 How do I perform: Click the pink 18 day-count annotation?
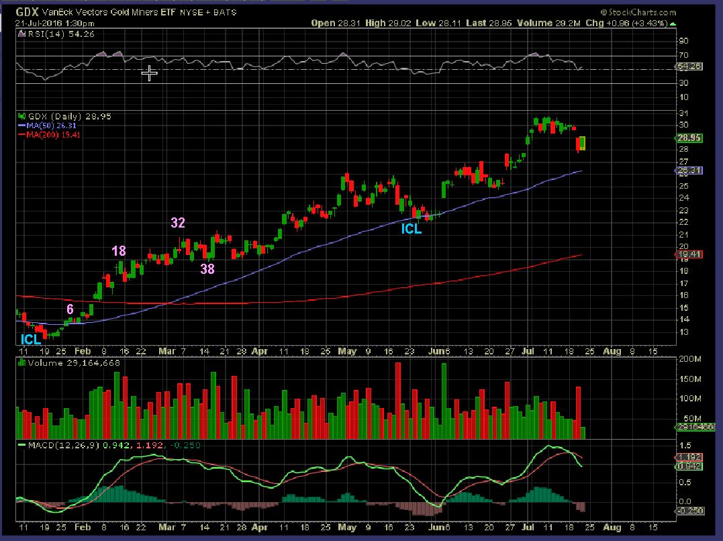(x=119, y=251)
